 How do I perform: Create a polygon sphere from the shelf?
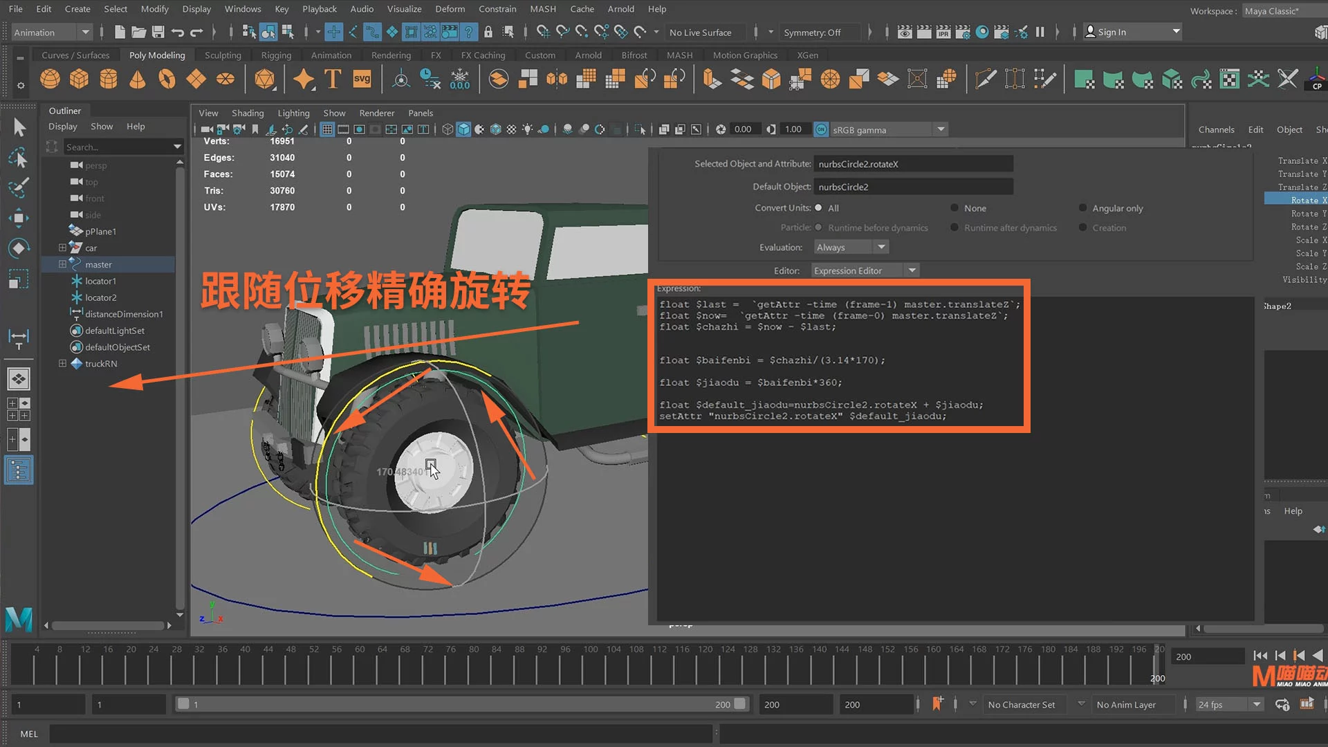(x=50, y=80)
